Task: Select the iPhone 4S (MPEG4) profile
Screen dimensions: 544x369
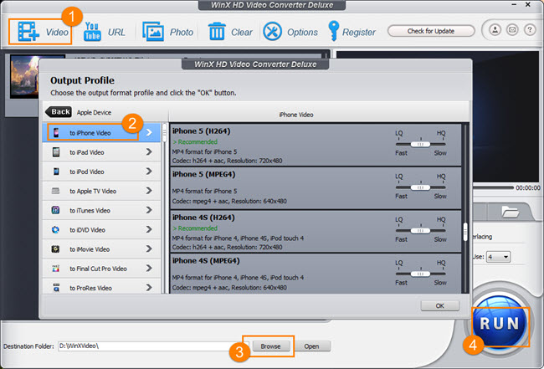Action: tap(316, 274)
